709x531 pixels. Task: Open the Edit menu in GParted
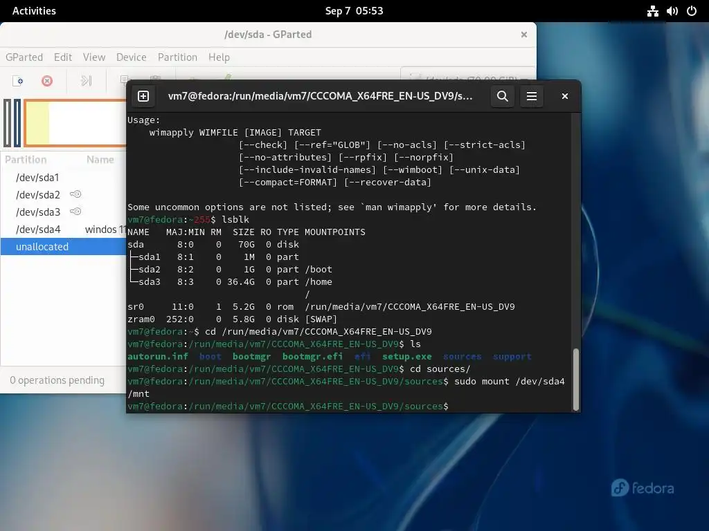[63, 57]
